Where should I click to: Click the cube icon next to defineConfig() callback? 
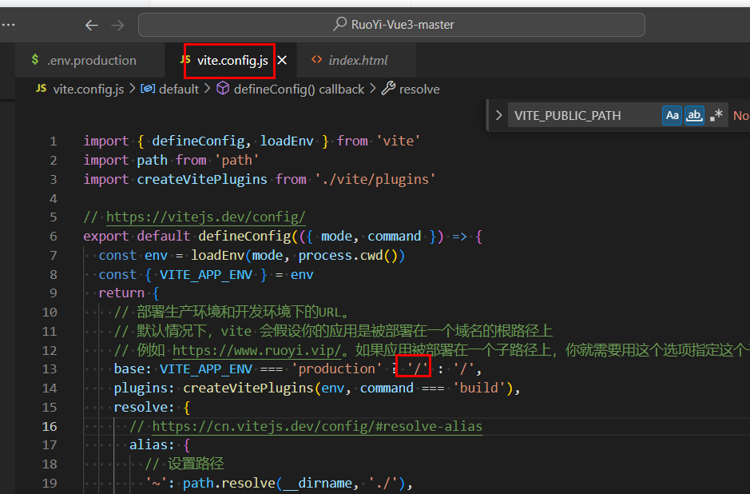pyautogui.click(x=223, y=89)
